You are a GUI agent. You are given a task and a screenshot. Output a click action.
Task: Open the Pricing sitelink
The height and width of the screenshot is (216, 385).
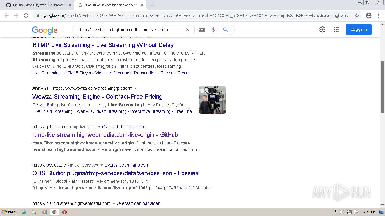click(167, 73)
